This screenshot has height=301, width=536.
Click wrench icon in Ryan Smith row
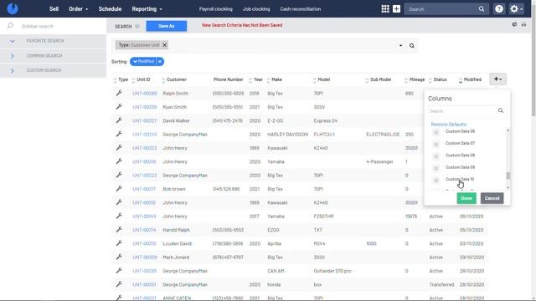(x=119, y=106)
